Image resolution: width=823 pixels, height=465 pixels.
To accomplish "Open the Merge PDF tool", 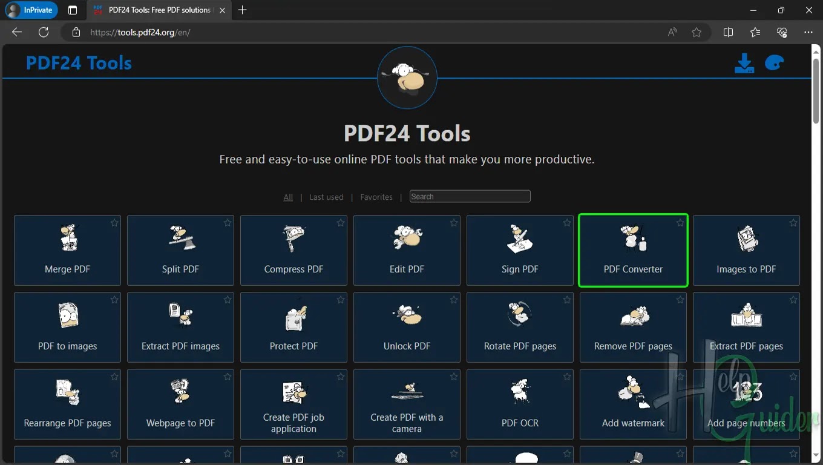I will tap(67, 250).
